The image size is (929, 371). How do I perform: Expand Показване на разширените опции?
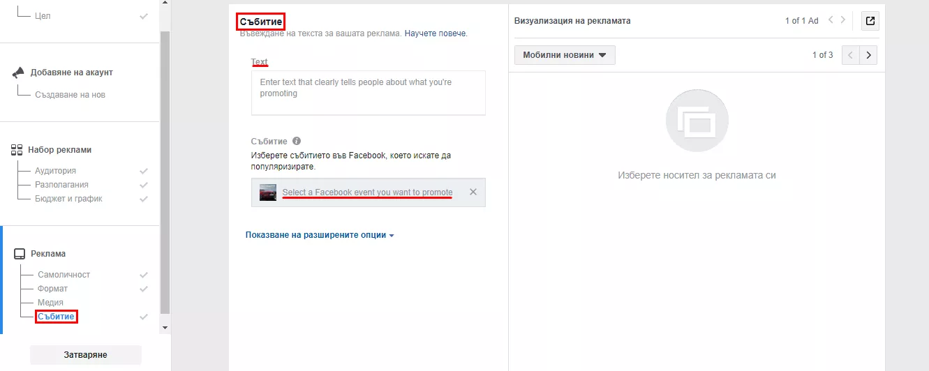point(320,235)
